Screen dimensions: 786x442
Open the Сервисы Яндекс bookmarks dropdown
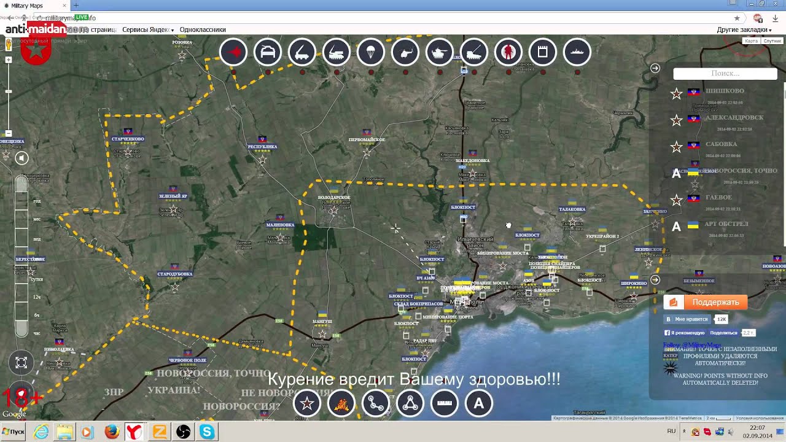(x=148, y=29)
